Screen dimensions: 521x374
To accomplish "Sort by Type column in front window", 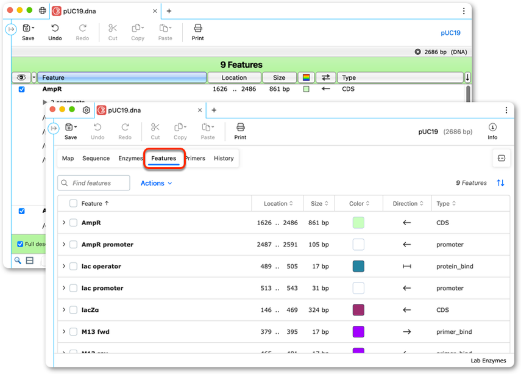I will [x=446, y=203].
